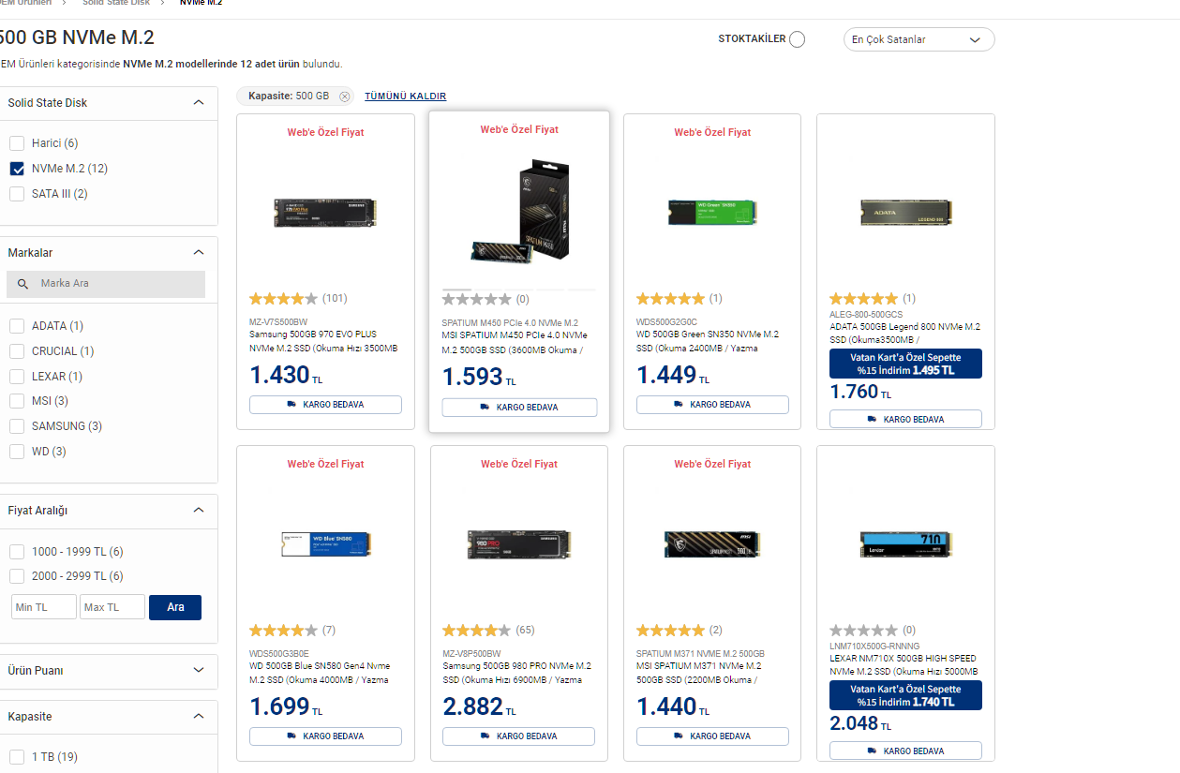Click truck icon on Samsung 970 EVO PLUS card

coord(291,405)
